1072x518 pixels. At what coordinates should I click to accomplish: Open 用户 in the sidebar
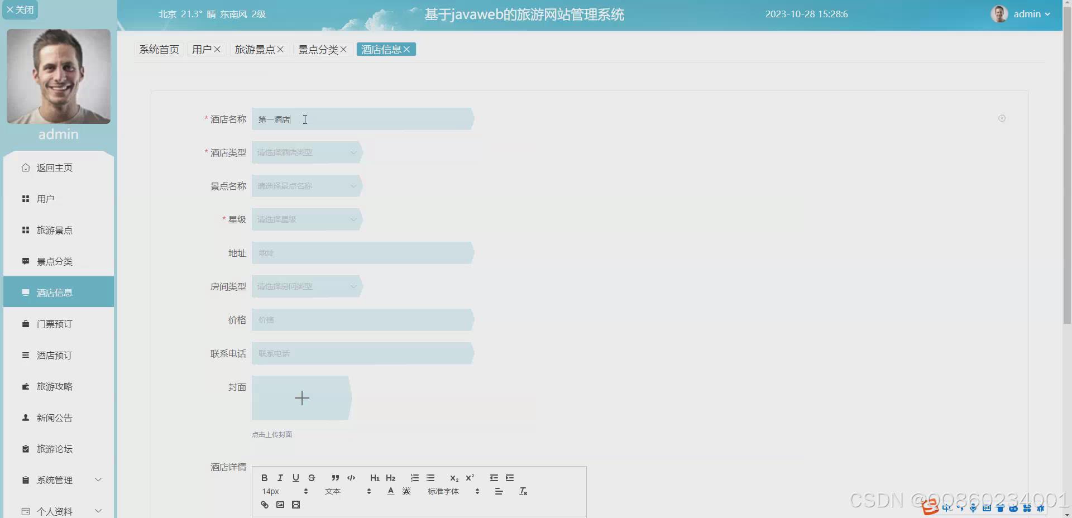pyautogui.click(x=59, y=199)
